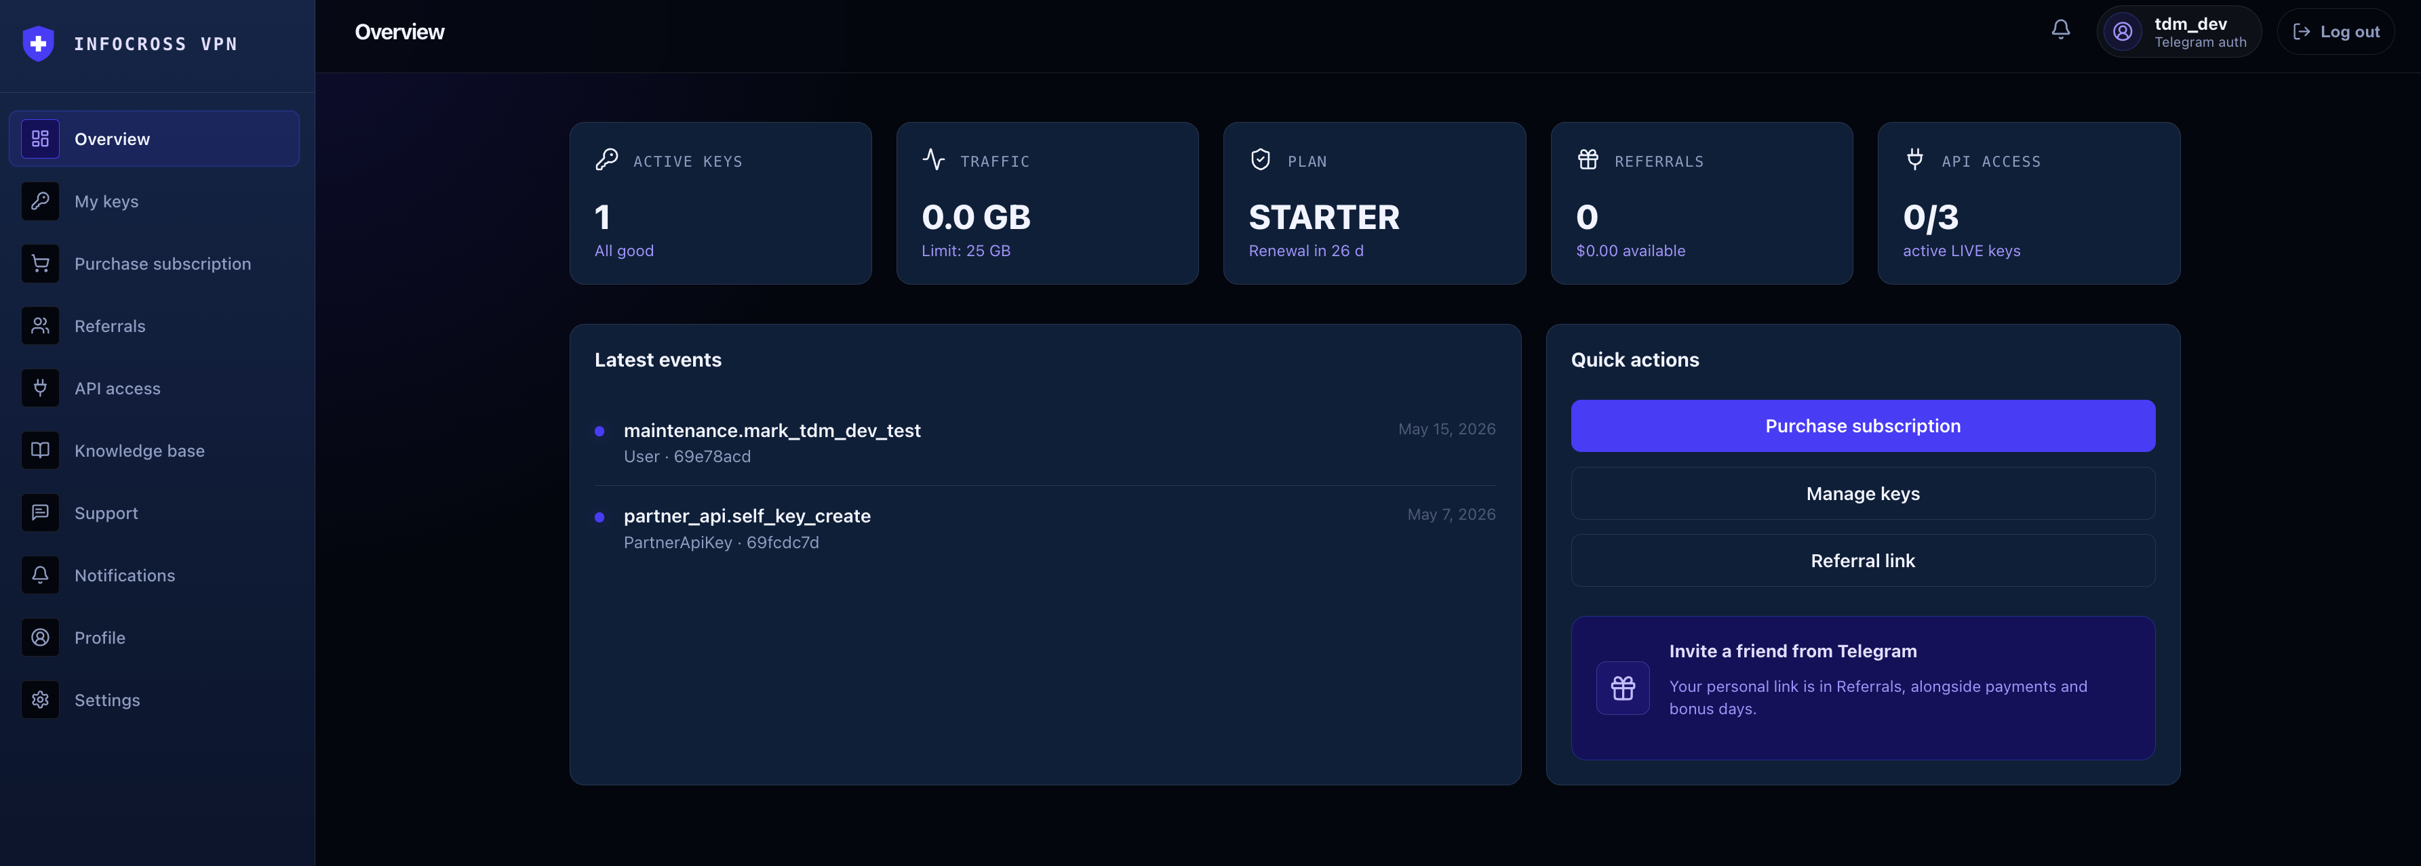This screenshot has height=866, width=2421.
Task: Open the Plan STARTER stat card
Action: (x=1375, y=203)
